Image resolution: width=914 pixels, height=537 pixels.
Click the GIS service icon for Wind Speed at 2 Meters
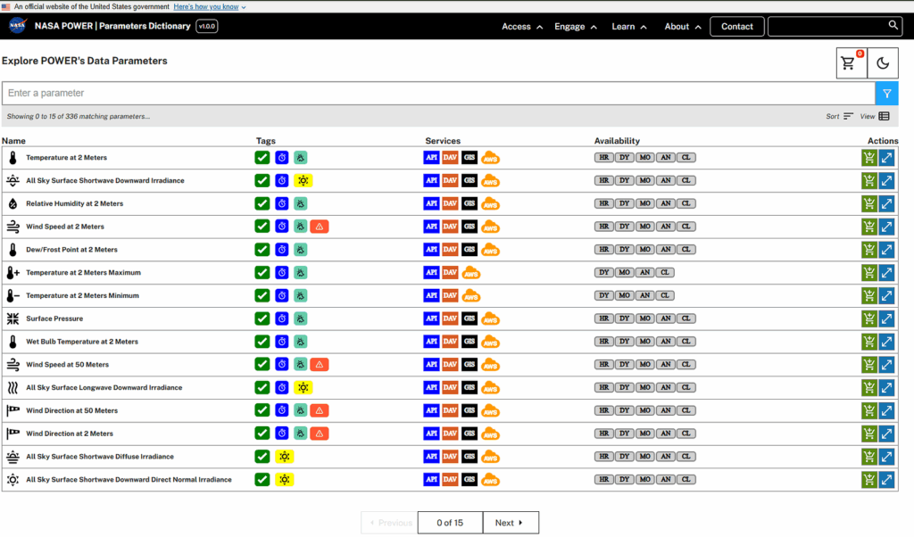click(x=469, y=227)
